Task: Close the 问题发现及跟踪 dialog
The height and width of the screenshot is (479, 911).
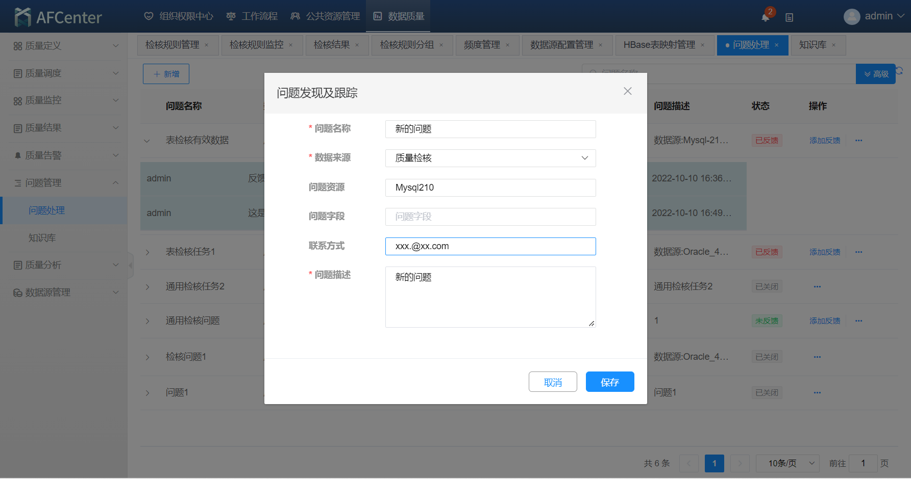Action: (x=627, y=91)
